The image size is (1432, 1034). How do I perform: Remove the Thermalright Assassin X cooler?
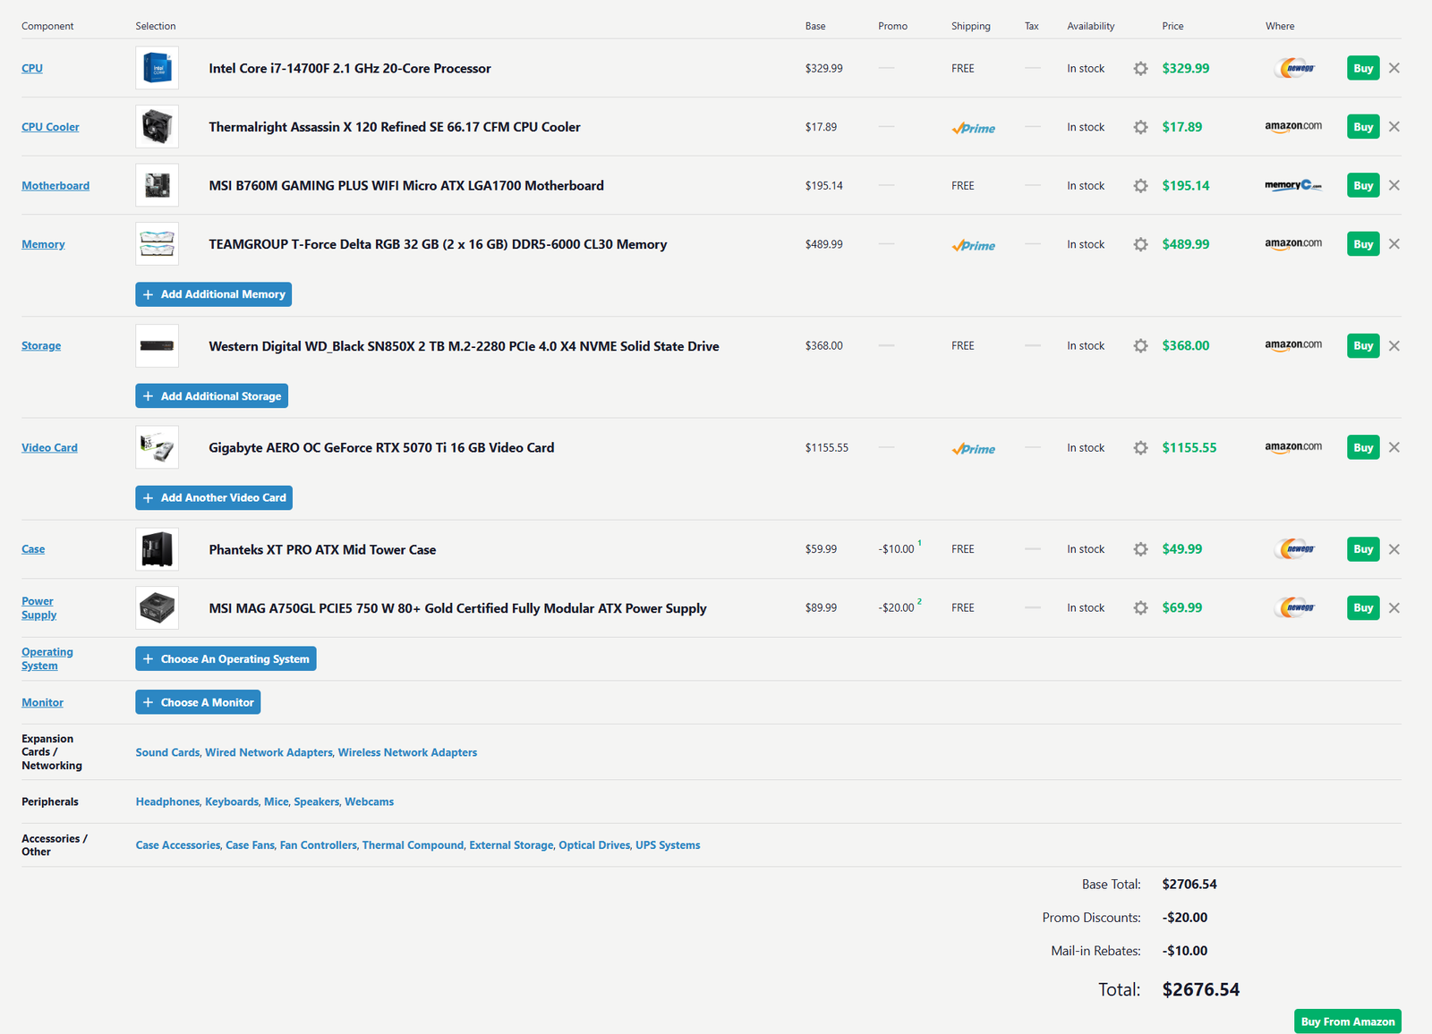[x=1394, y=127]
